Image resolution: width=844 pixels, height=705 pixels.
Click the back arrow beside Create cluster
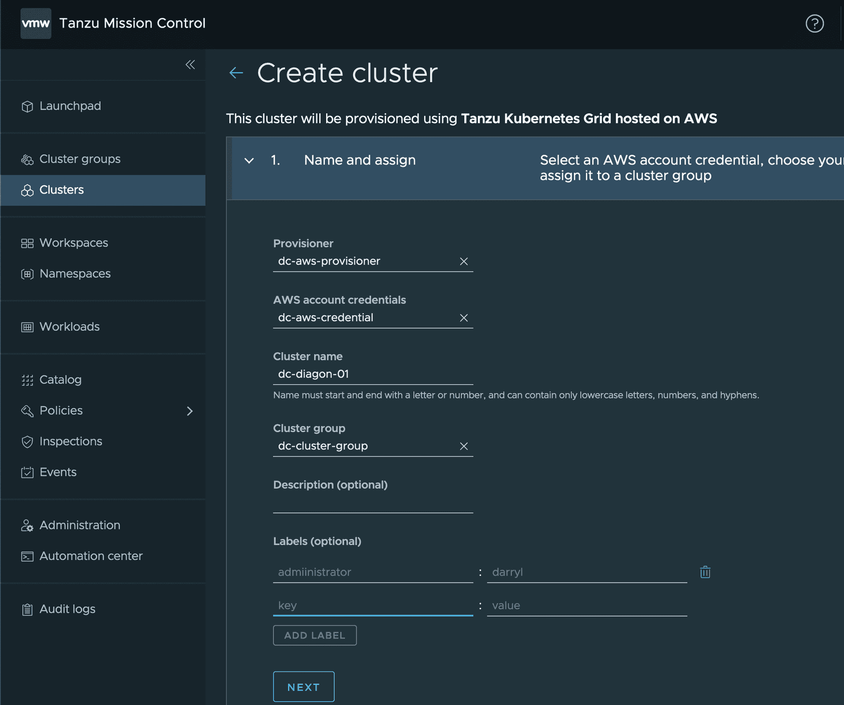click(x=236, y=73)
